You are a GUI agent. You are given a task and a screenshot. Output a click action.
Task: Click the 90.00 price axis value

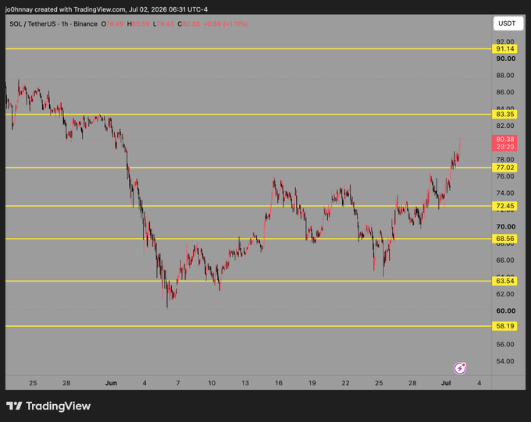505,59
